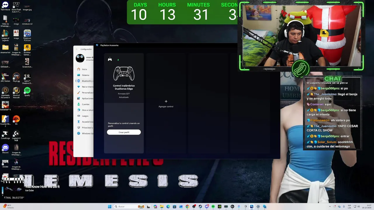Viewport: 374px width, 210px height.
Task: Click the Counter-Strike 2 desktop icon
Action: point(5,122)
